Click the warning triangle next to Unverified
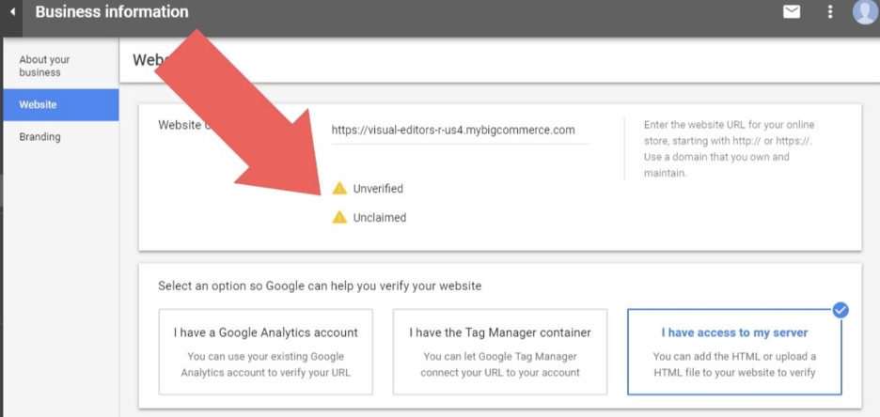Image resolution: width=880 pixels, height=417 pixels. 339,189
